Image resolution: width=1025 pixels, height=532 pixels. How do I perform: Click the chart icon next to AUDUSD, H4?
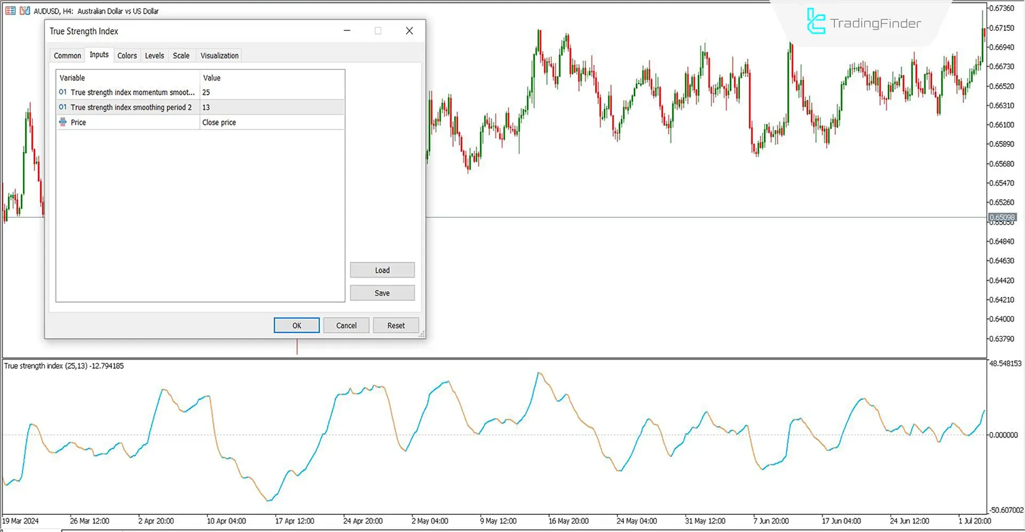pos(25,11)
